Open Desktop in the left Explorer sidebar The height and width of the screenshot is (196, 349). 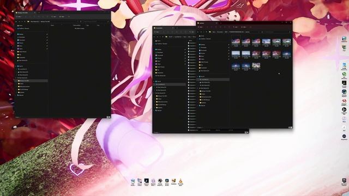(x=21, y=34)
